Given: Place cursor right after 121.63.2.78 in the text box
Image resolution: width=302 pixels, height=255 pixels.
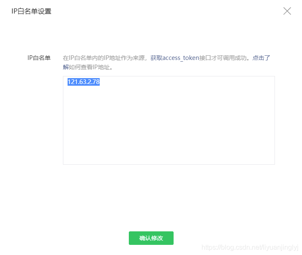Looking at the screenshot, I should tap(101, 82).
